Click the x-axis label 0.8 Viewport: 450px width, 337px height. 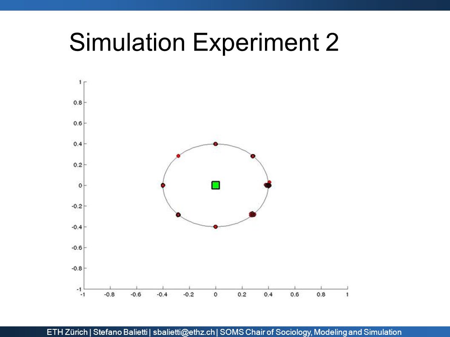tap(321, 295)
